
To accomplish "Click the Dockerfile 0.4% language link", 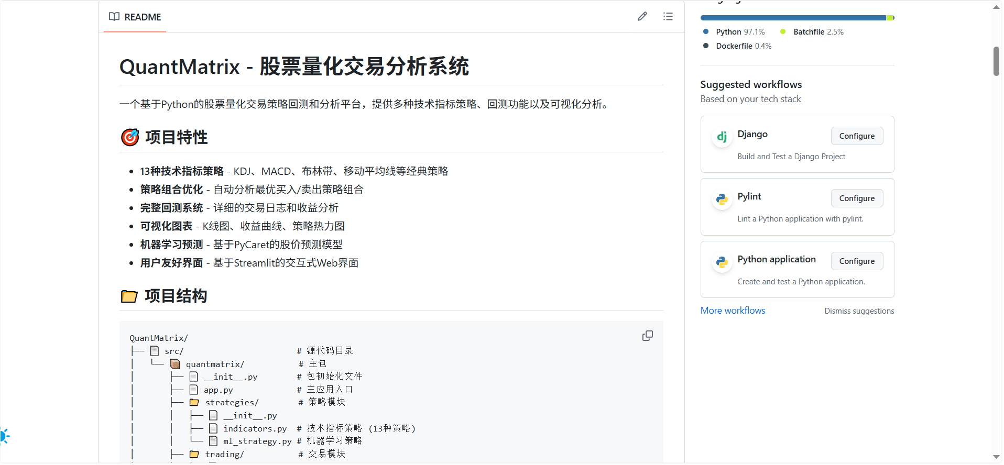I will pyautogui.click(x=743, y=46).
